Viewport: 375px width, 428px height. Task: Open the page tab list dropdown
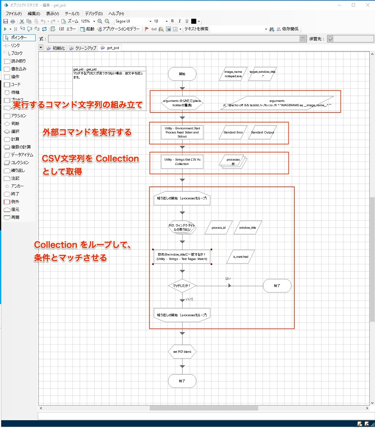coord(41,47)
